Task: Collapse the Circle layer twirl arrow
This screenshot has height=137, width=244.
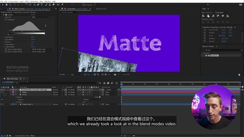Action: 11,95
